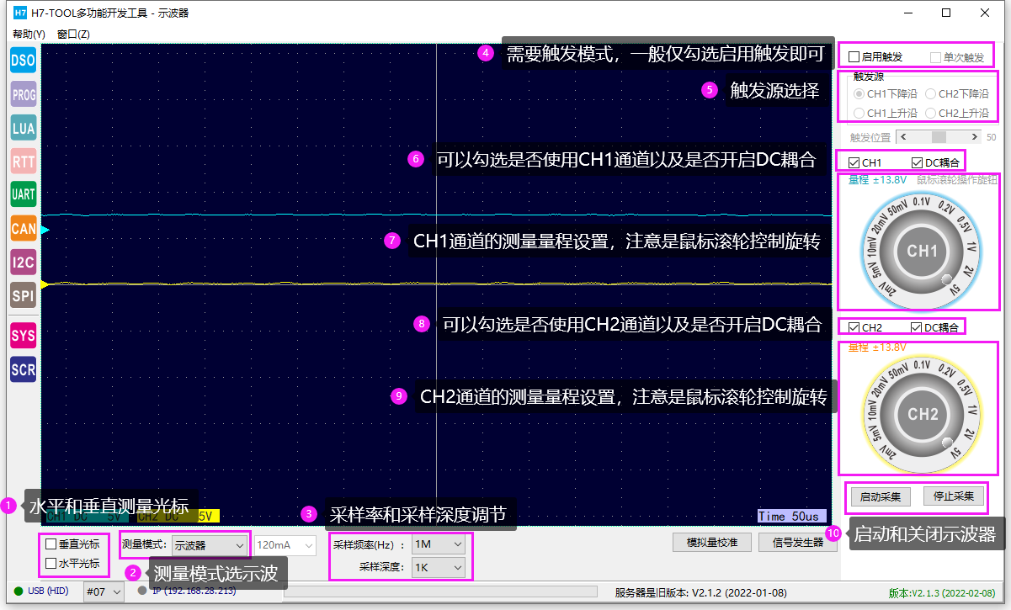Open the 信号发生器 signal generator
This screenshot has height=610, width=1011.
click(797, 543)
